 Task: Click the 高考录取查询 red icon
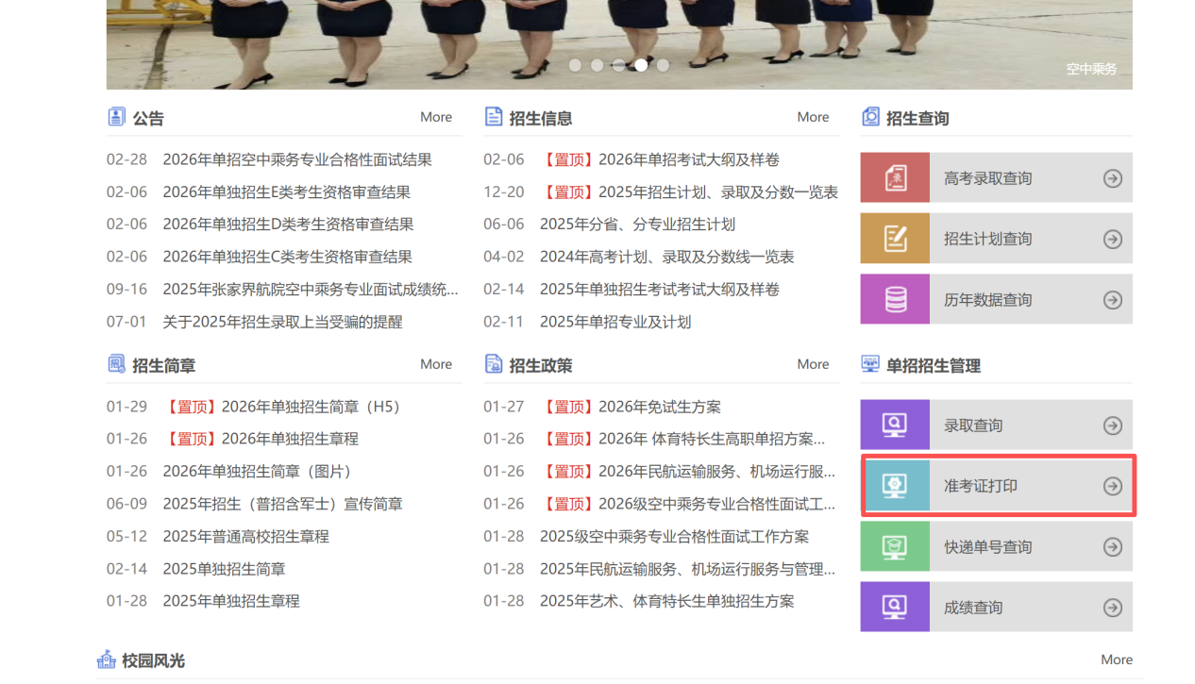point(894,178)
